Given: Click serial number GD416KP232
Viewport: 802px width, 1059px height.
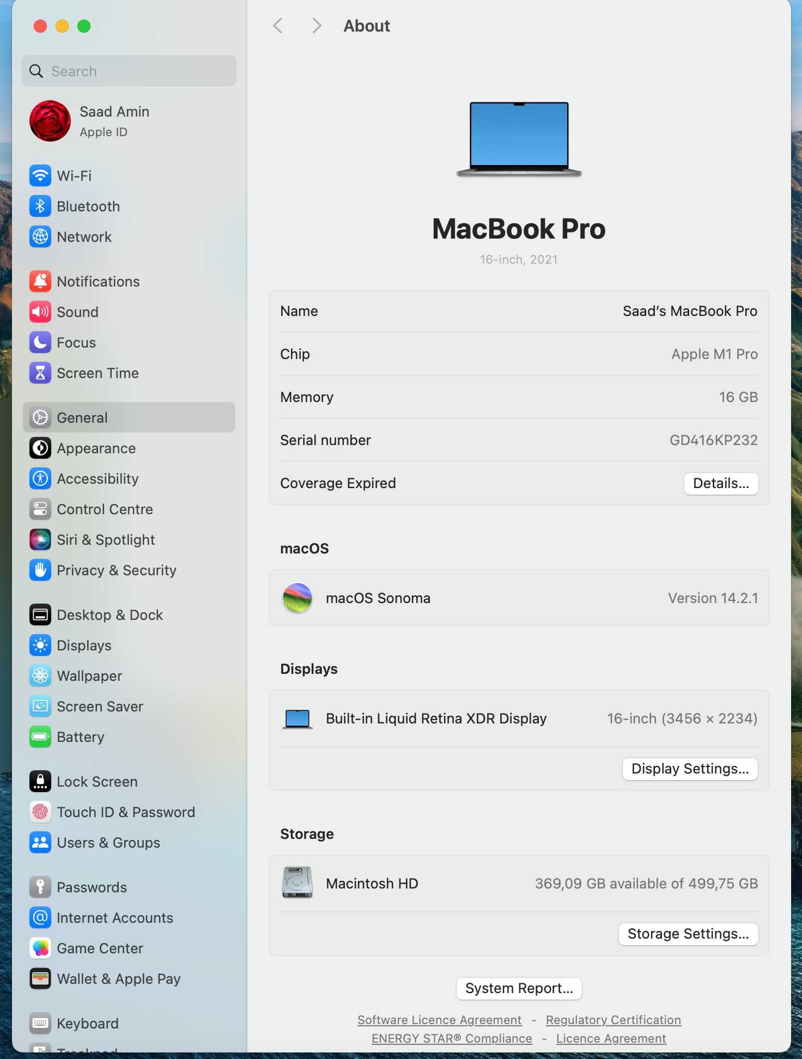Looking at the screenshot, I should point(713,440).
